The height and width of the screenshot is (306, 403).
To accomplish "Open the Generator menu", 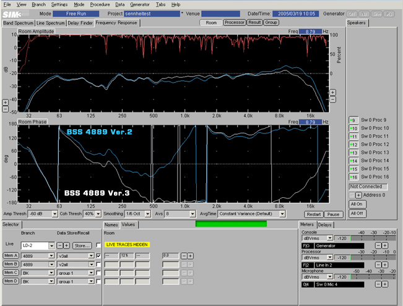I will point(140,4).
